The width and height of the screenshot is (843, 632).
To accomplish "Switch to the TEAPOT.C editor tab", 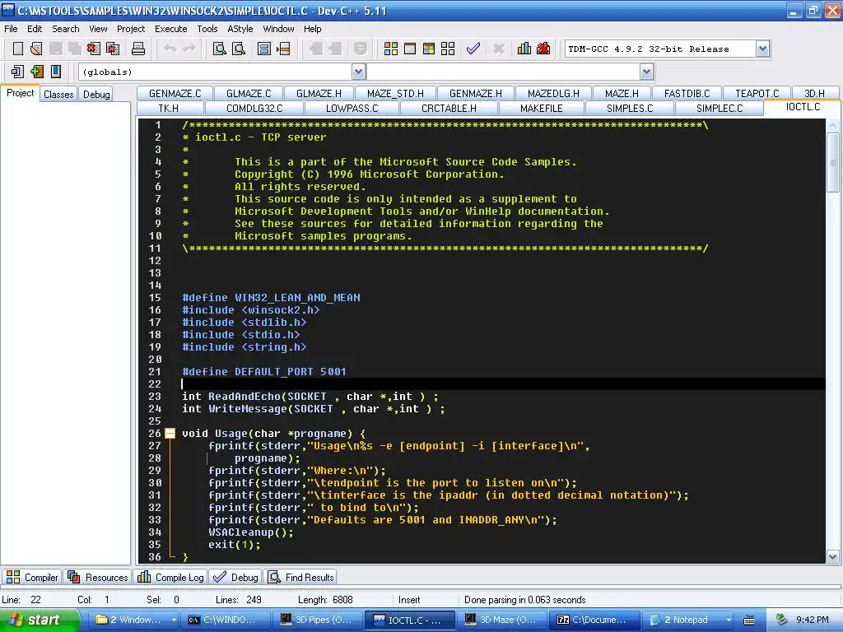I will point(757,94).
